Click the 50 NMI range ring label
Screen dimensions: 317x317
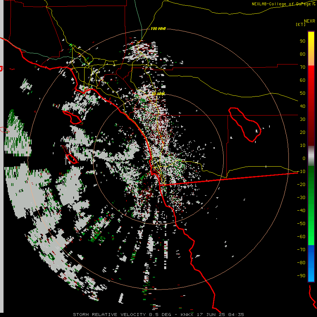pos(158,94)
